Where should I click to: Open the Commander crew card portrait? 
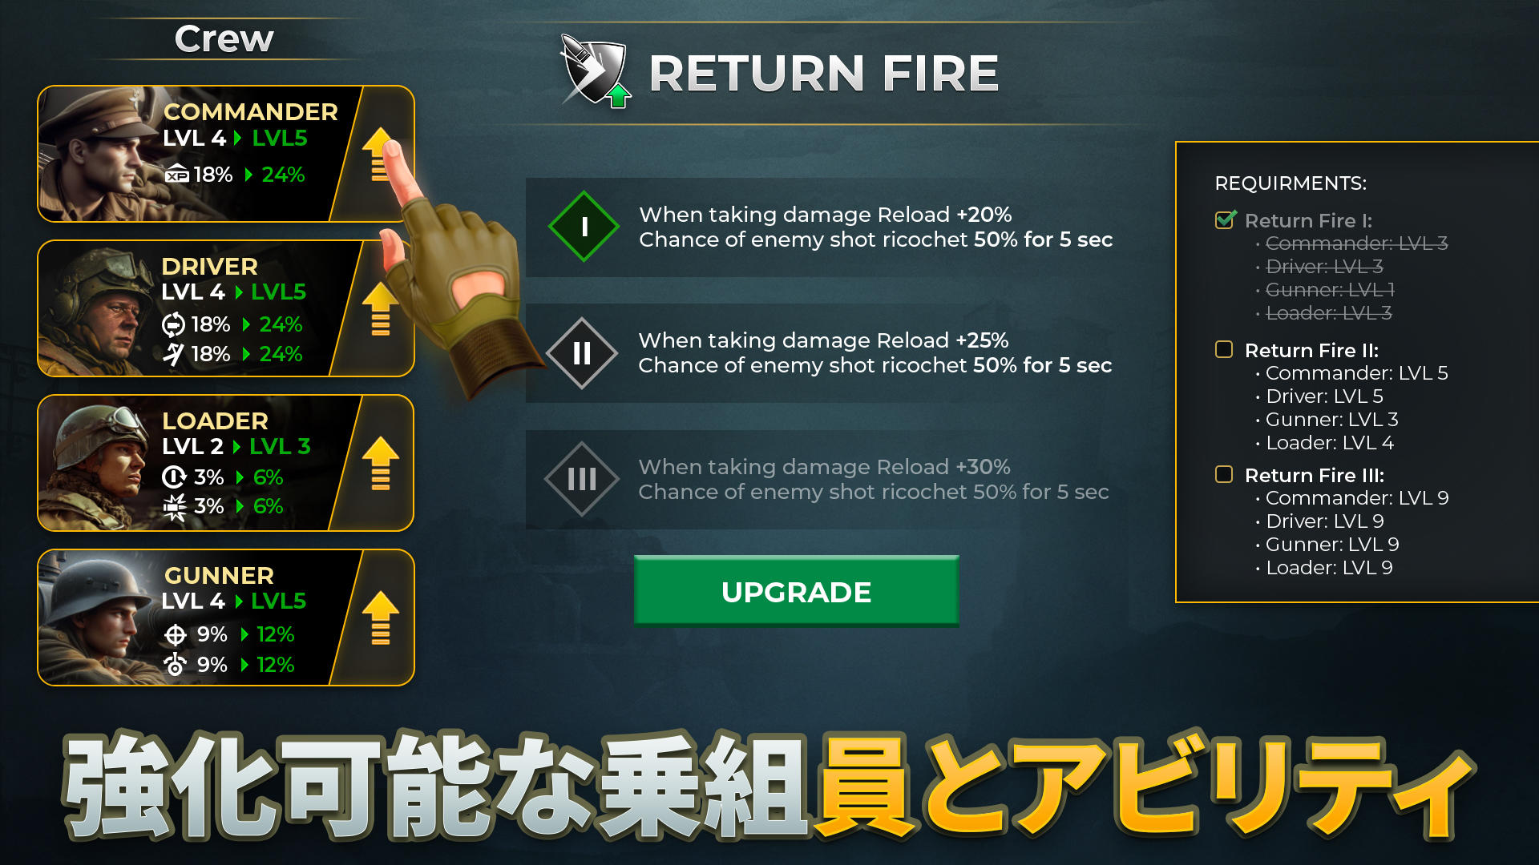pos(98,154)
